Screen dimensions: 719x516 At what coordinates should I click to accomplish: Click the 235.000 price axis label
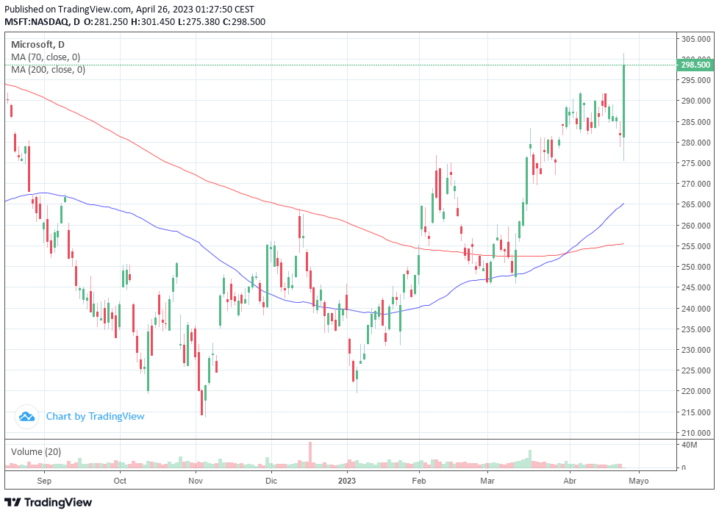click(695, 329)
